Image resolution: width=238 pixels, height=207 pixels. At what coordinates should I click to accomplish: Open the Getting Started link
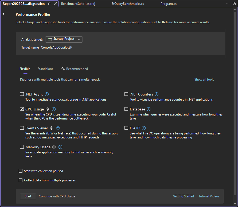tap(183, 196)
